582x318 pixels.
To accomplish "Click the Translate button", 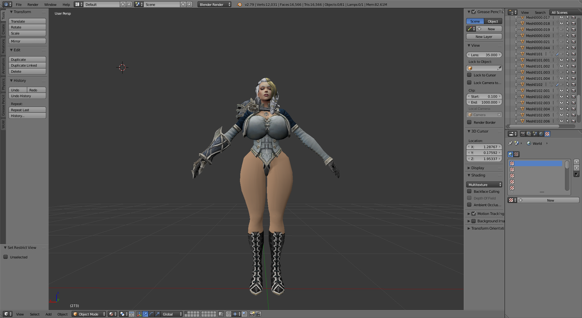I will 27,21.
